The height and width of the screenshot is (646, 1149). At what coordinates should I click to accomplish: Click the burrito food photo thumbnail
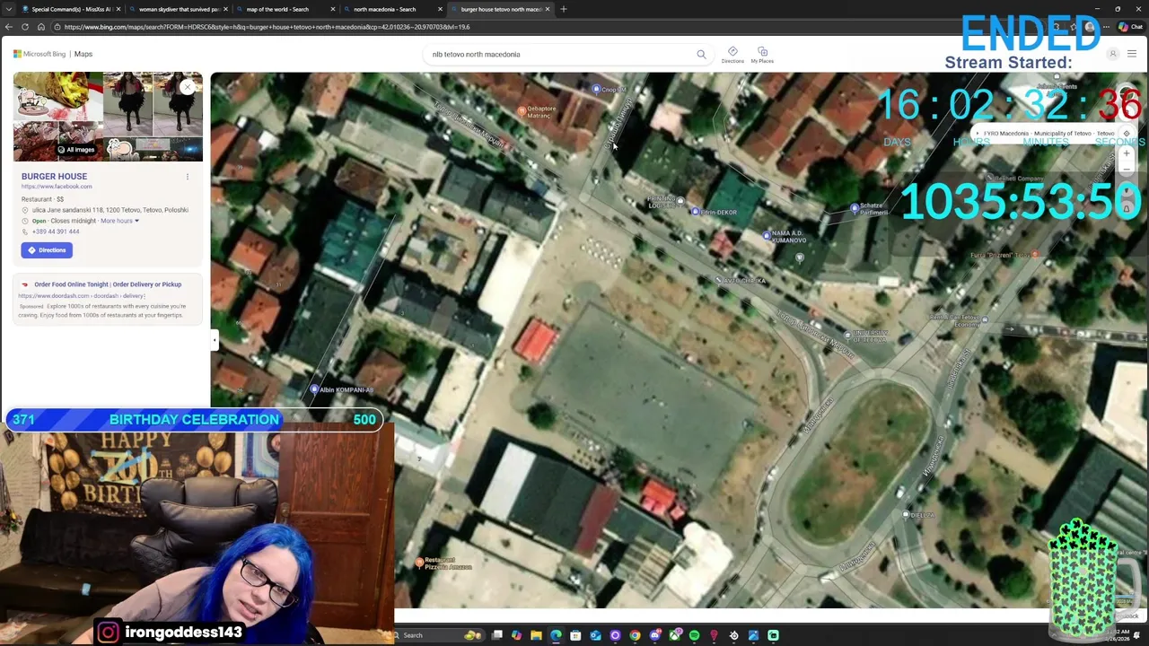[57, 97]
